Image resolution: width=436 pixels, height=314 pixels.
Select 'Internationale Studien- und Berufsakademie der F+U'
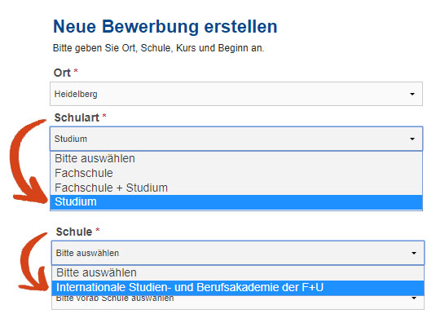(x=238, y=288)
